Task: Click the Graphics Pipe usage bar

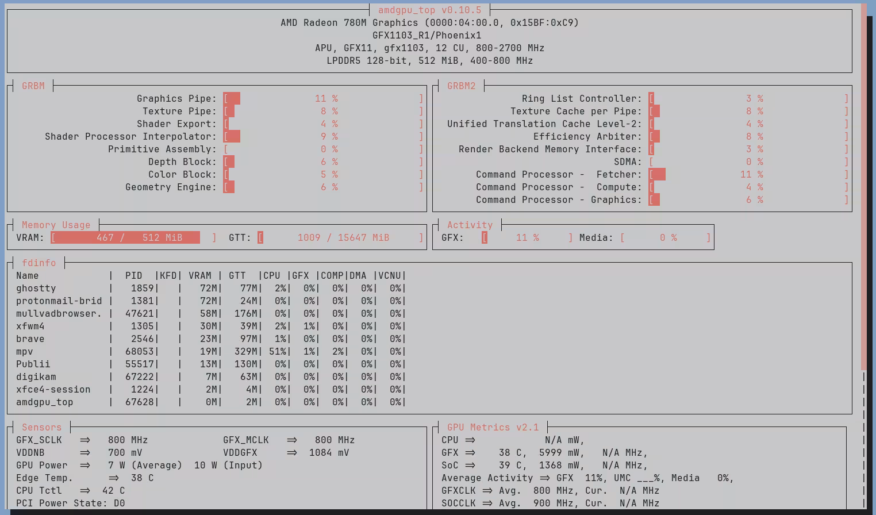Action: pos(323,99)
